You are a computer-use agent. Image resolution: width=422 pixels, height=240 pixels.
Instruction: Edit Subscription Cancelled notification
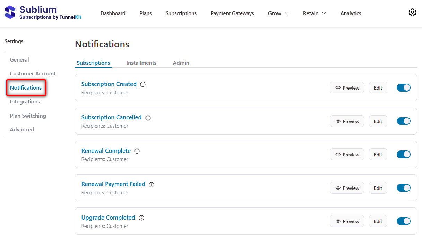point(378,121)
